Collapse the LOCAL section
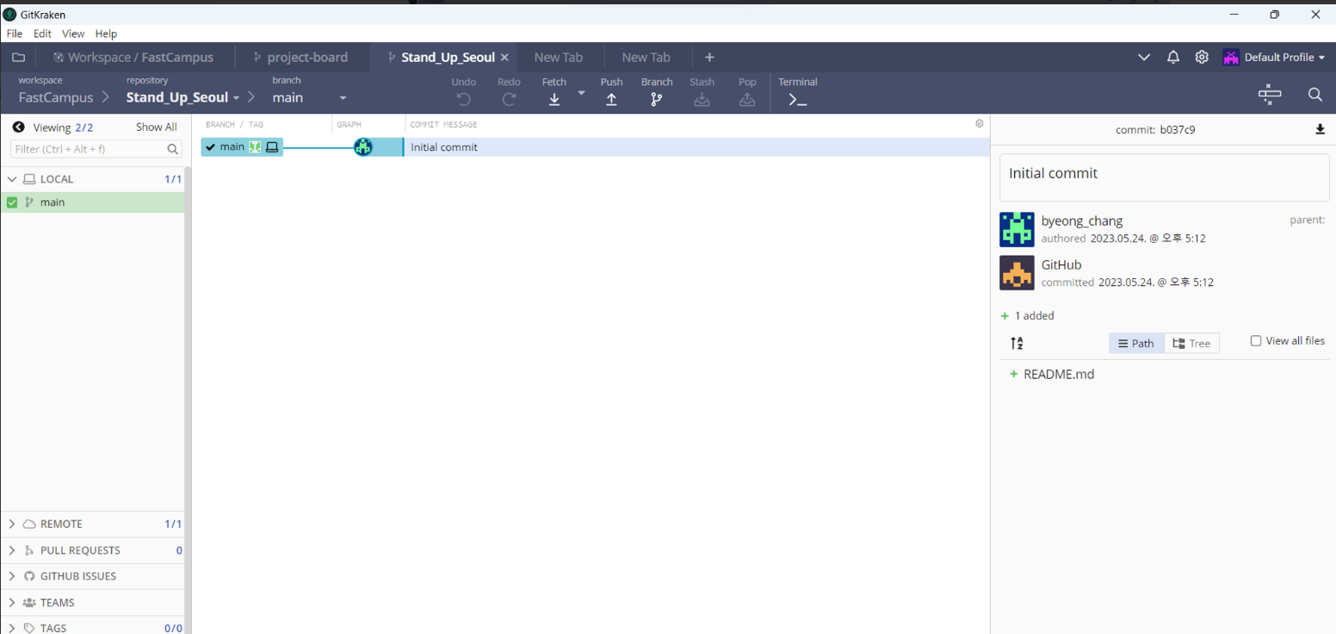Screen dimensions: 1336x634 coord(12,179)
